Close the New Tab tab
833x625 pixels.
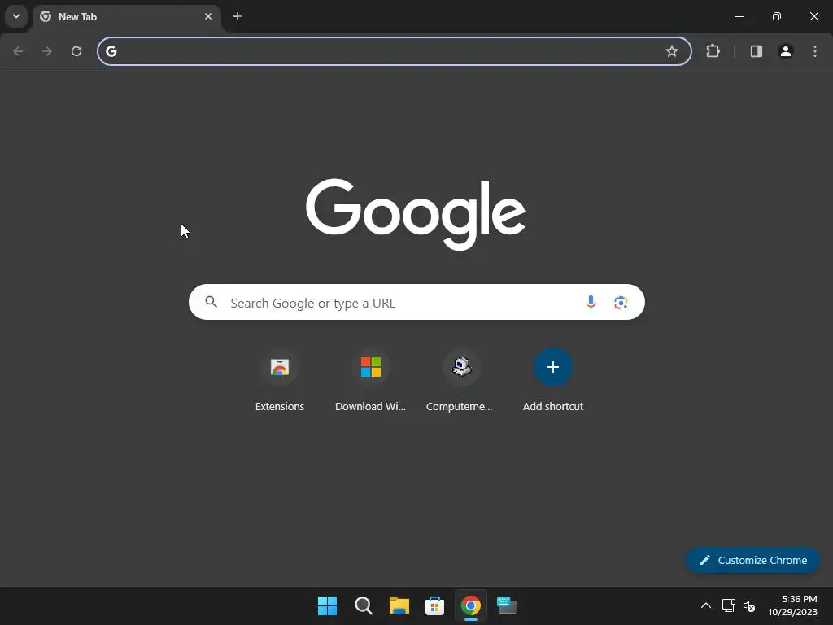click(208, 16)
